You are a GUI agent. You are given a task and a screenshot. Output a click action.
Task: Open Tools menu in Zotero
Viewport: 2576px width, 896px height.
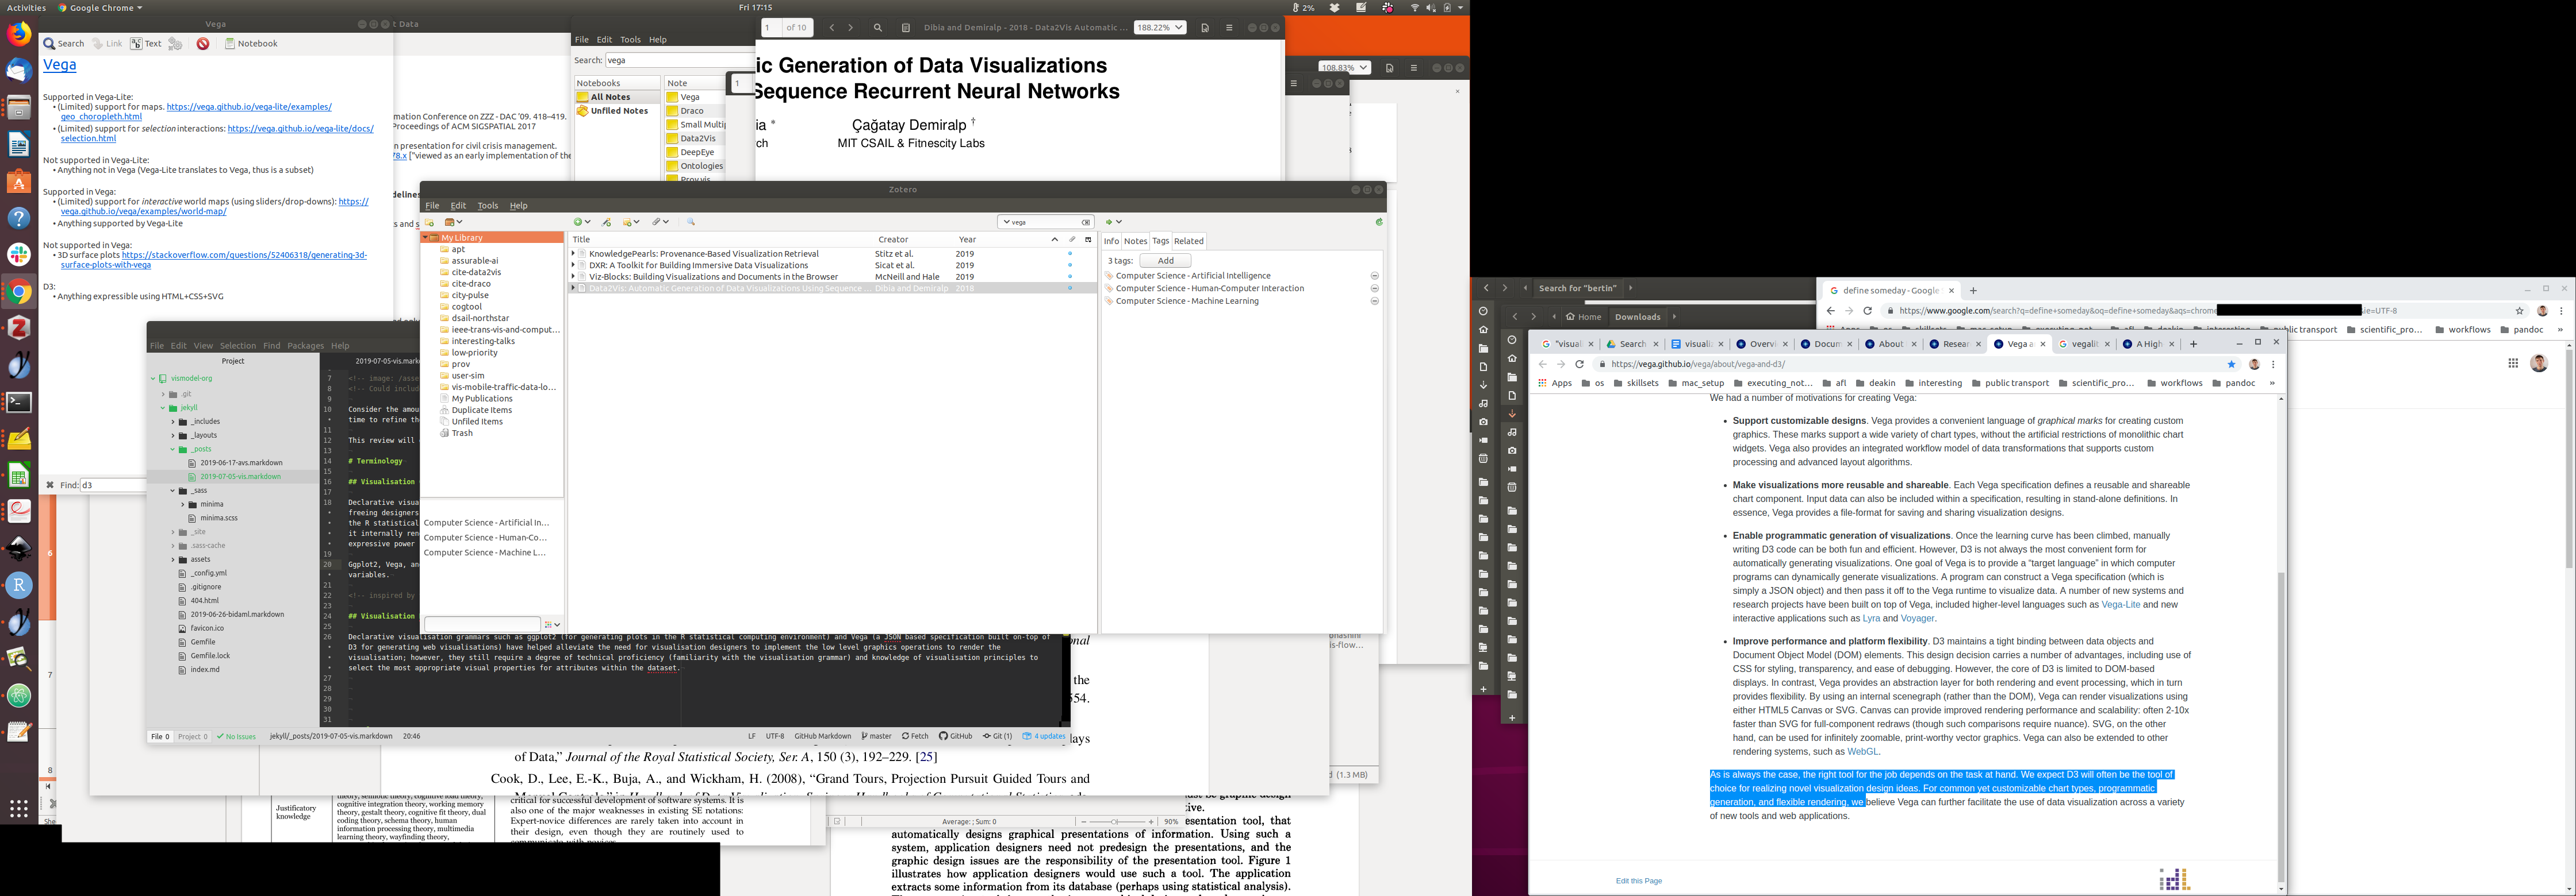(487, 206)
